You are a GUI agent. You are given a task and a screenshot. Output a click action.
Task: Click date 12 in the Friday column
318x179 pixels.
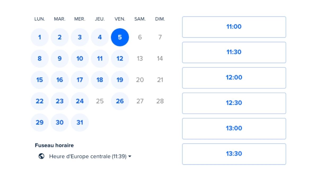(x=120, y=59)
